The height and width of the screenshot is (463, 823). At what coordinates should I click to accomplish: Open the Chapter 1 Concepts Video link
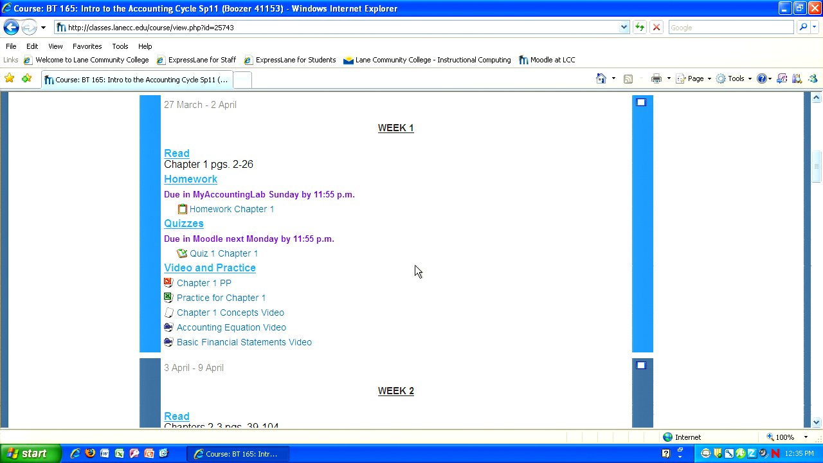(230, 313)
